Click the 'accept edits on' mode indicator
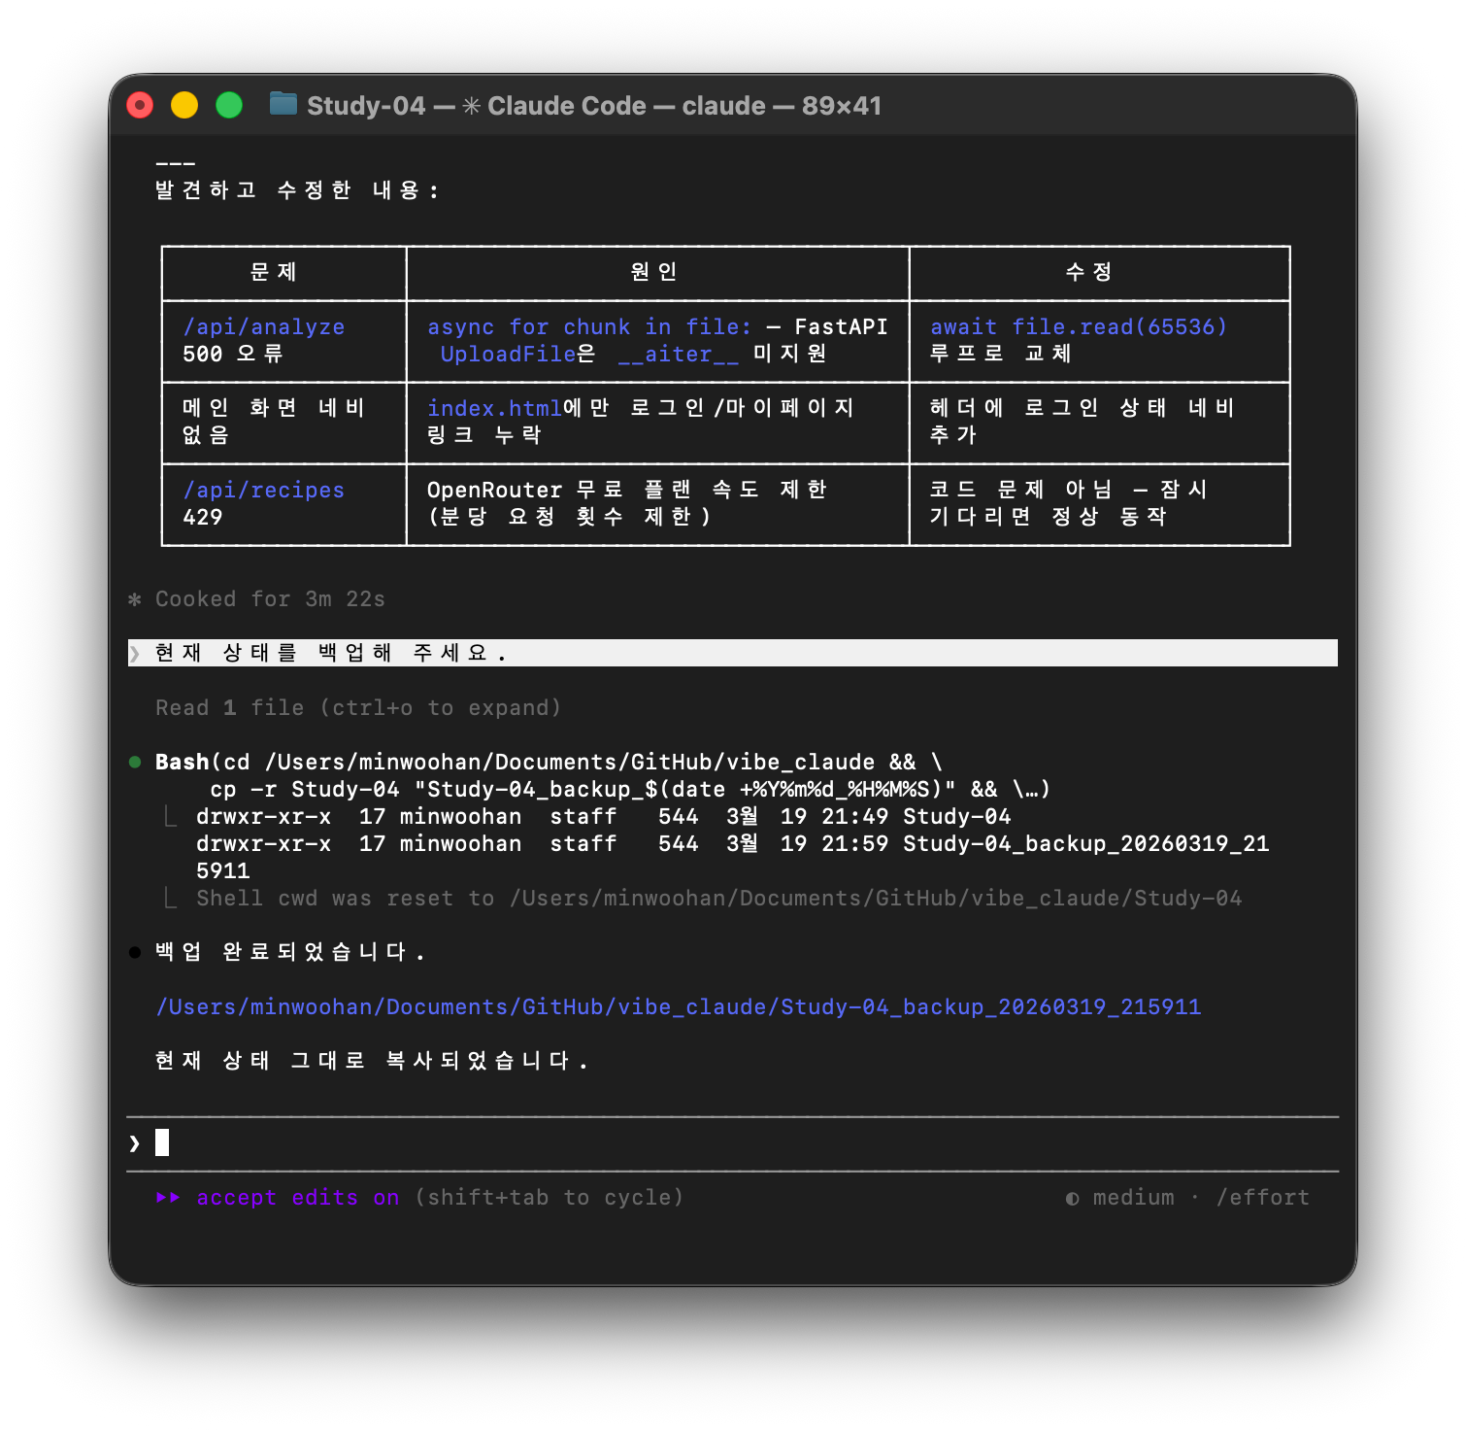This screenshot has width=1466, height=1430. (x=298, y=1198)
